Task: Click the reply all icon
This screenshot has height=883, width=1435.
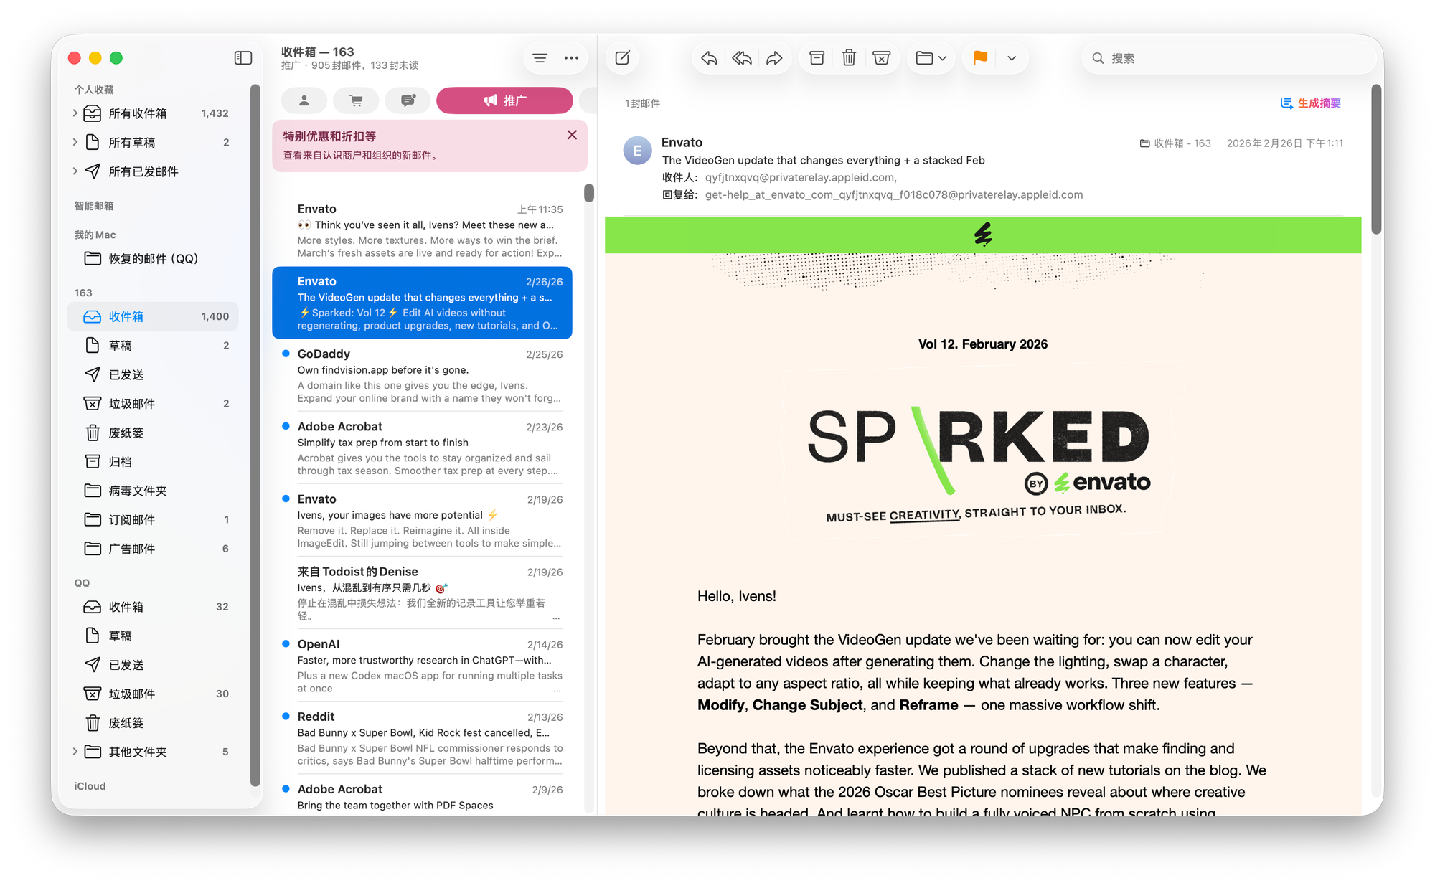Action: tap(742, 58)
